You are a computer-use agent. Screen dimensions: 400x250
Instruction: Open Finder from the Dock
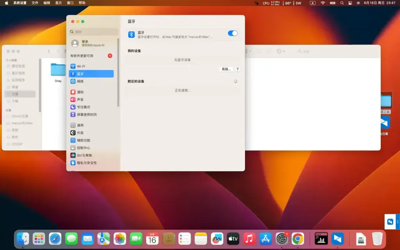23,239
